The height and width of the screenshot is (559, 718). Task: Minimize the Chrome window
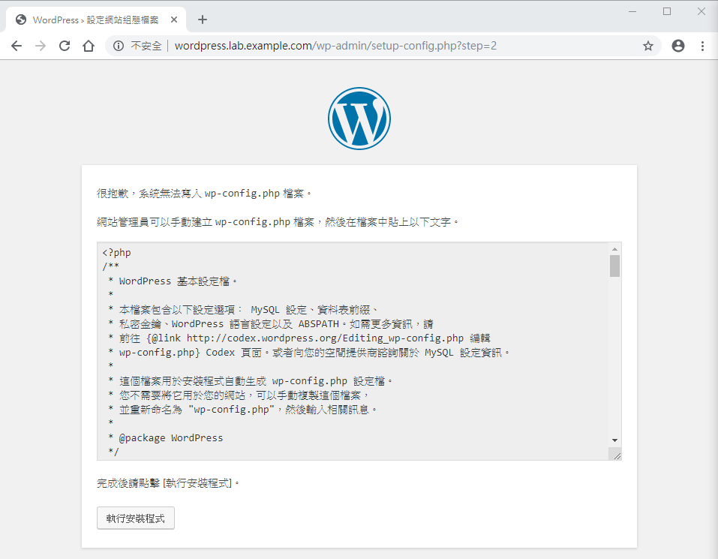click(632, 11)
